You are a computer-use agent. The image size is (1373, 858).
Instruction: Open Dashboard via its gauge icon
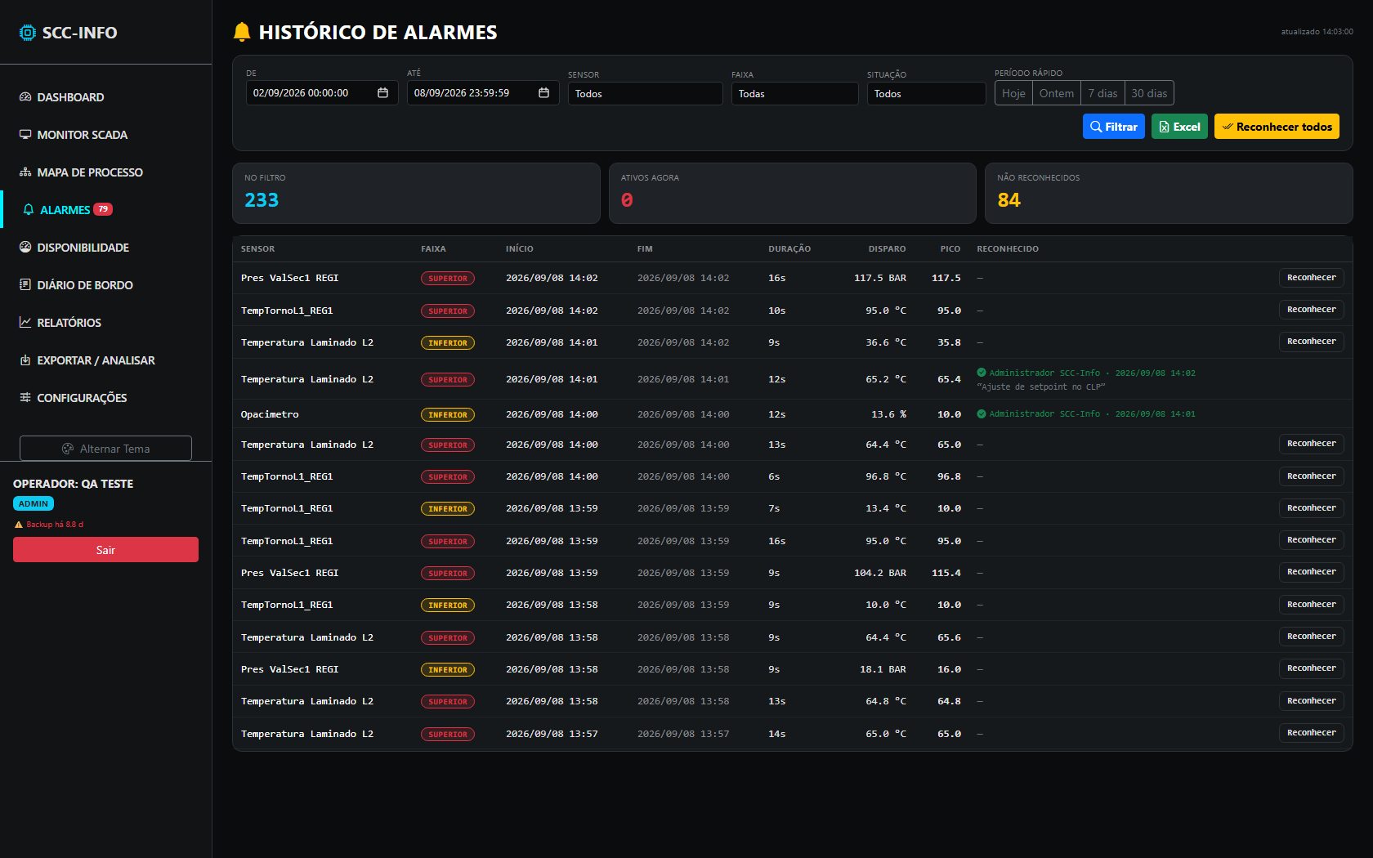coord(25,96)
